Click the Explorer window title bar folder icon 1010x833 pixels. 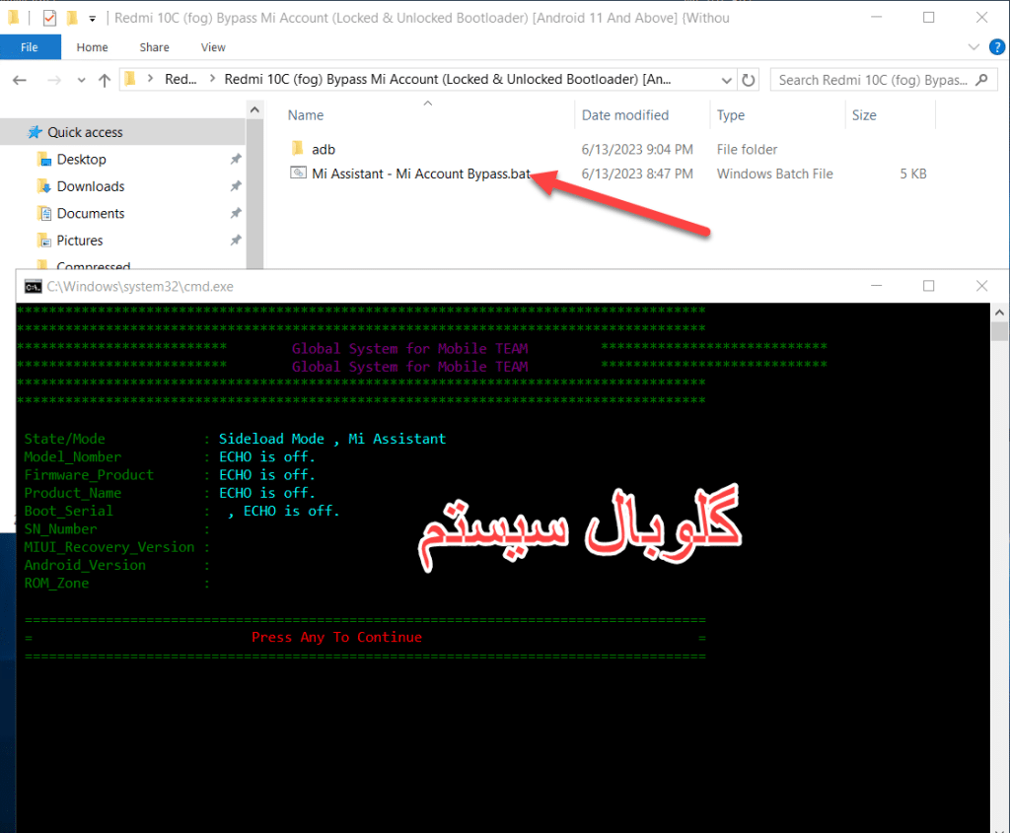pos(14,18)
